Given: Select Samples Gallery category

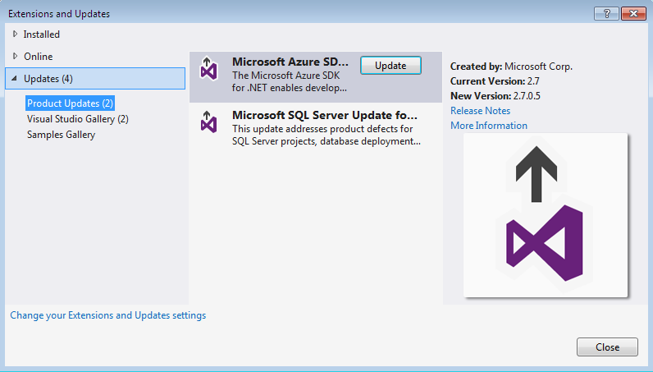Looking at the screenshot, I should coord(61,135).
